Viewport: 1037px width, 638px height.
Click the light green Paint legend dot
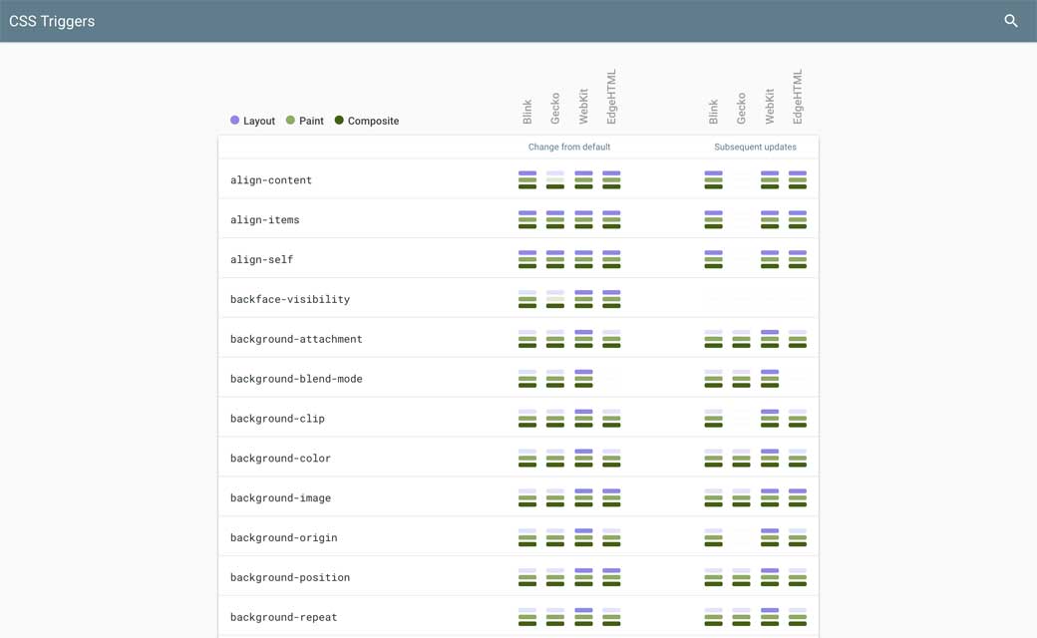(291, 120)
